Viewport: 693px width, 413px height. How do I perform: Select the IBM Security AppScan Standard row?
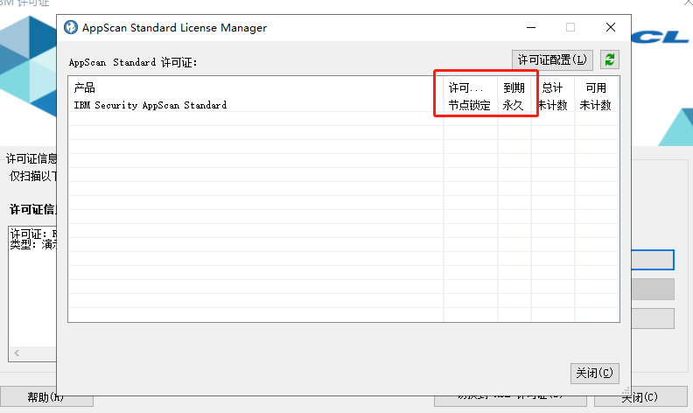(x=343, y=105)
